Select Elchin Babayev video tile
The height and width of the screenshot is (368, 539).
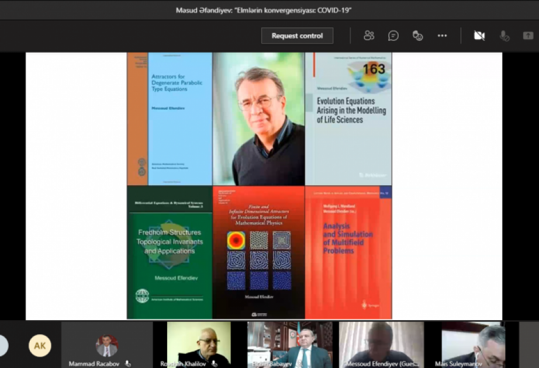click(290, 345)
